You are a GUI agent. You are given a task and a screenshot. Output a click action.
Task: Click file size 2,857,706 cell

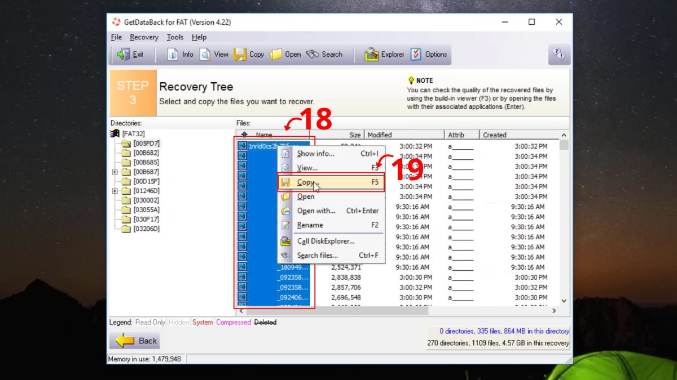click(x=346, y=288)
